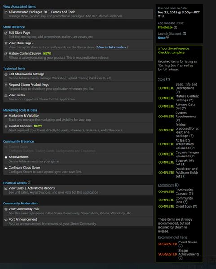Go to Edit Steamworks Settings

pyautogui.click(x=26, y=74)
